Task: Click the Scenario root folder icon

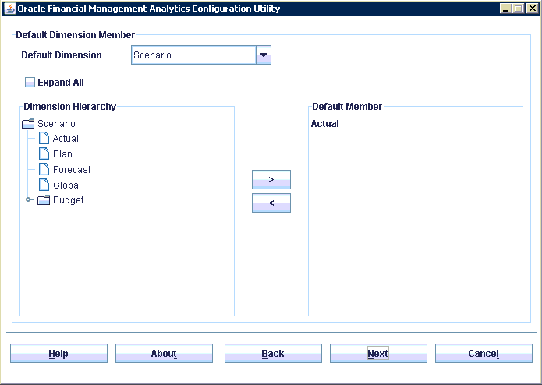Action: coord(28,124)
